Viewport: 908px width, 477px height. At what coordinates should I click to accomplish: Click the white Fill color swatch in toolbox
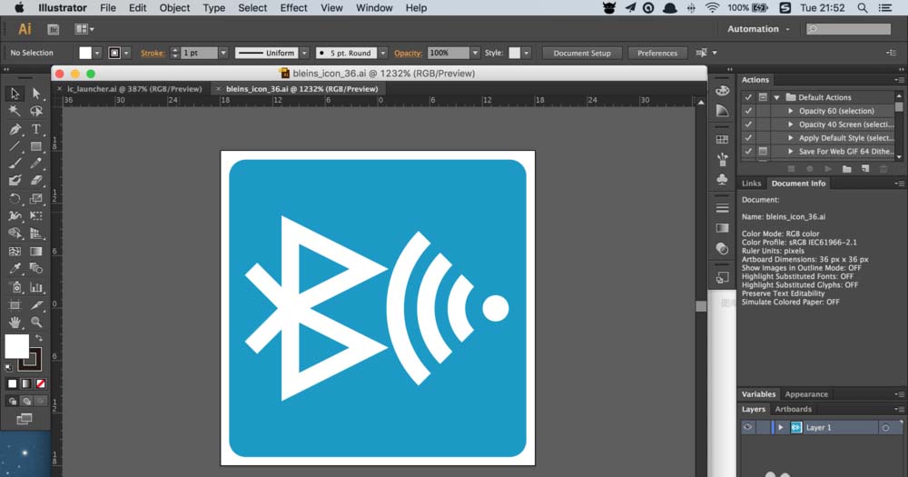(16, 345)
